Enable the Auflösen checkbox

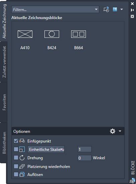(x=16, y=174)
